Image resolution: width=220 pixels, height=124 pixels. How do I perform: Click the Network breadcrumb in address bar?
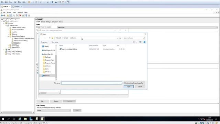tap(58, 38)
